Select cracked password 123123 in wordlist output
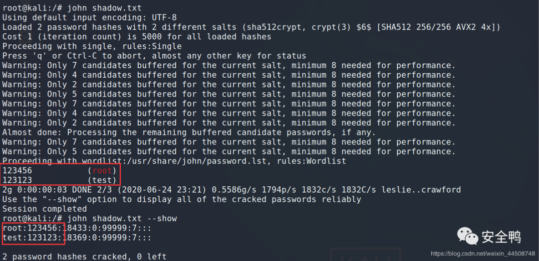This screenshot has height=261, width=539. (17, 180)
